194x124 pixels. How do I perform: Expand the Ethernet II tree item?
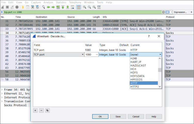coord(2,93)
